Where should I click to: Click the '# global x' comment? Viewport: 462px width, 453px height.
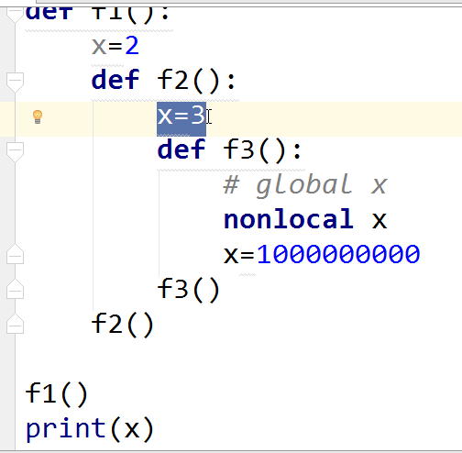pos(305,185)
